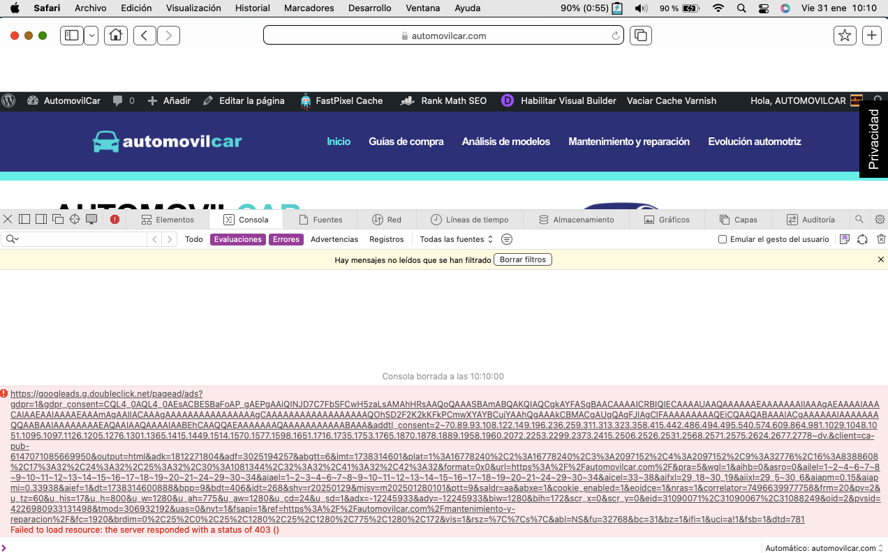The width and height of the screenshot is (888, 553).
Task: Click the automovilcar site logo
Action: coord(168,142)
